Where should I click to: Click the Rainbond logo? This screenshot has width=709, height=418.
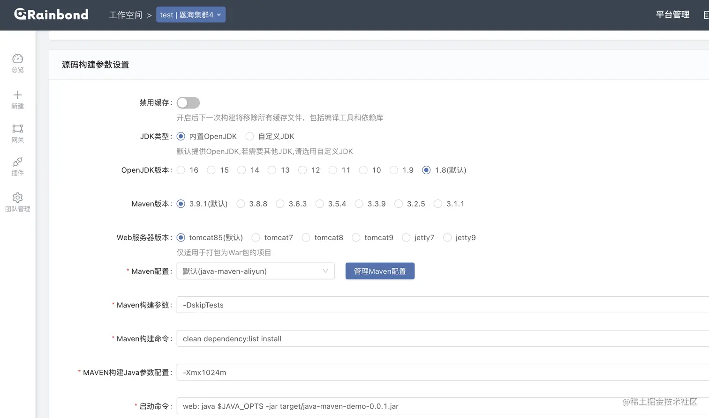[51, 15]
